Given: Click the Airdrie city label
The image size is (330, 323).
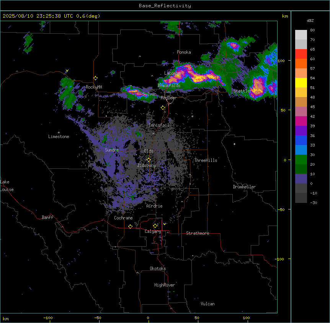Looking at the screenshot, I should coord(154,206).
